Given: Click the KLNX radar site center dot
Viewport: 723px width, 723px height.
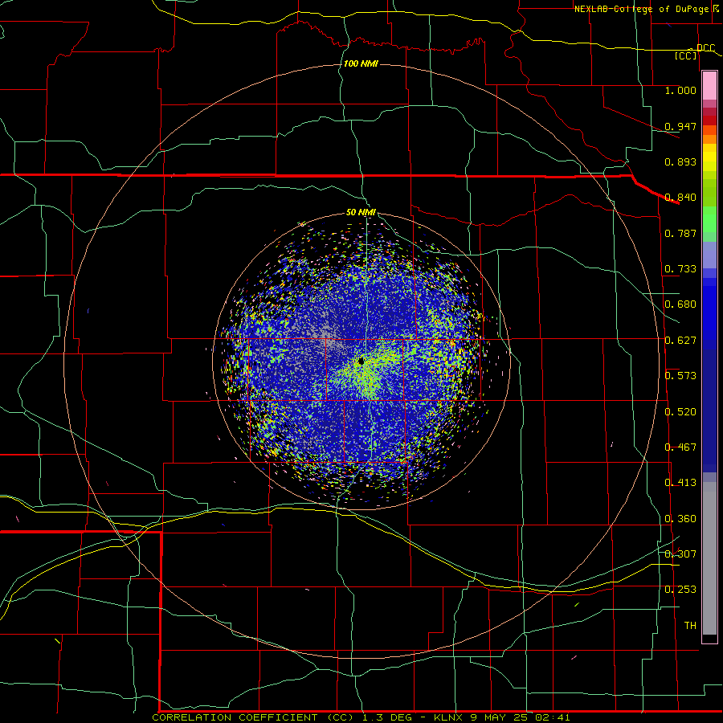Looking at the screenshot, I should 361,361.
